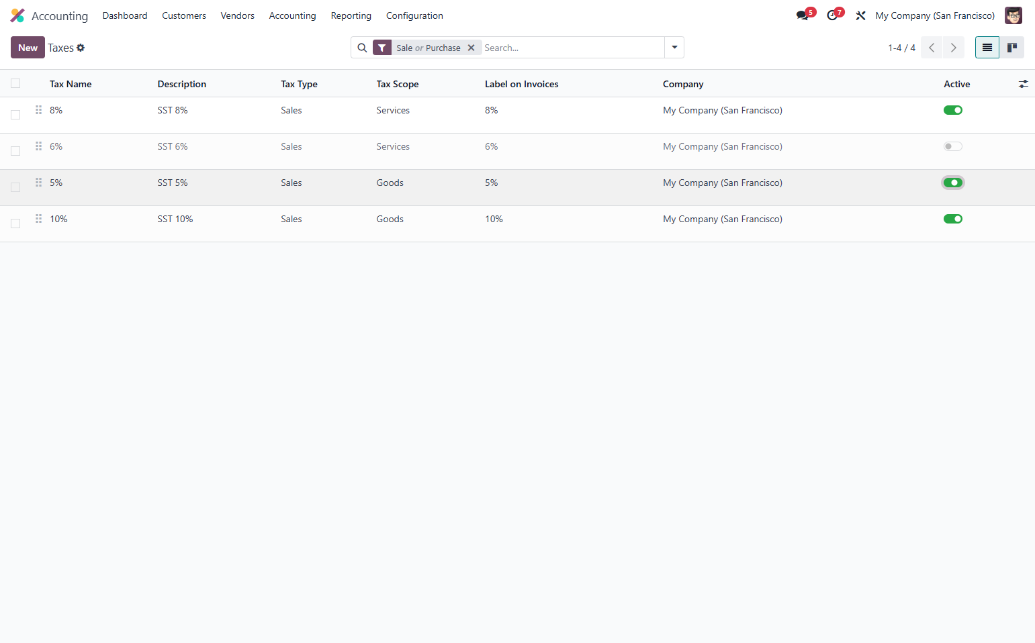This screenshot has width=1035, height=643.
Task: Deactivate the 10% tax toggle
Action: point(953,219)
